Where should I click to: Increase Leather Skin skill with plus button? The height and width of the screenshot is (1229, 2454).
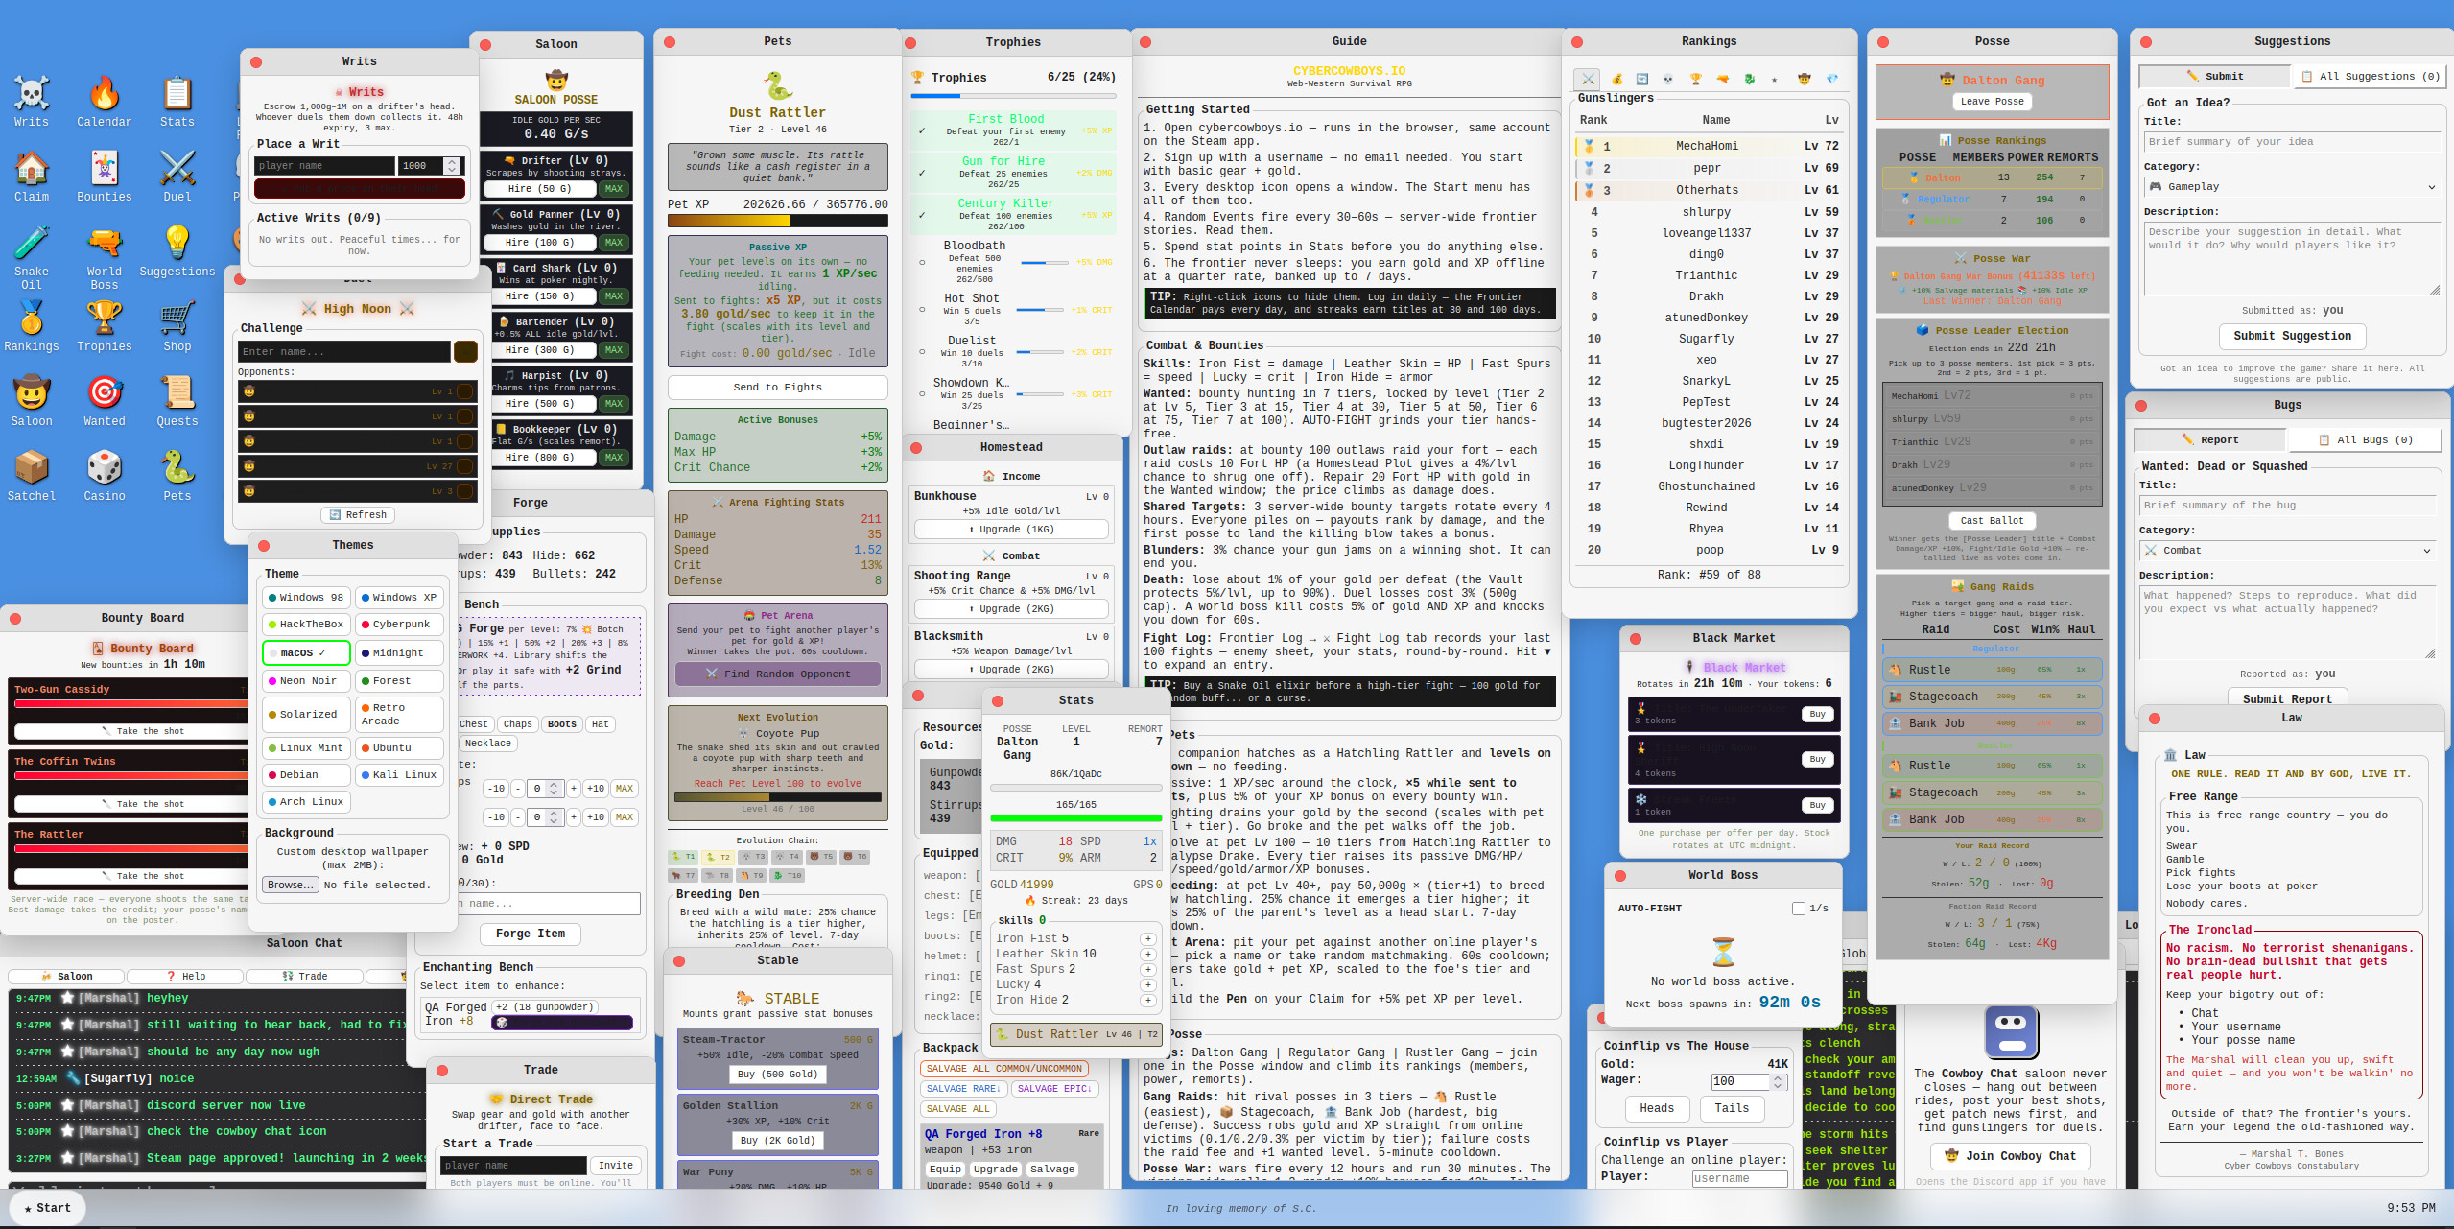coord(1147,955)
